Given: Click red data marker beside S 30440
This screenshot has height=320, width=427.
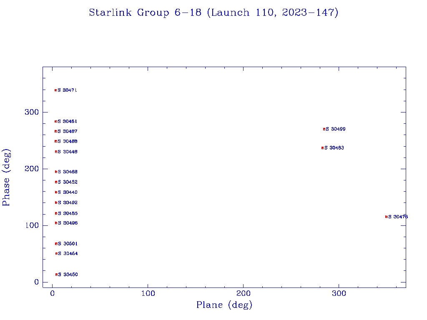Looking at the screenshot, I should [x=56, y=192].
